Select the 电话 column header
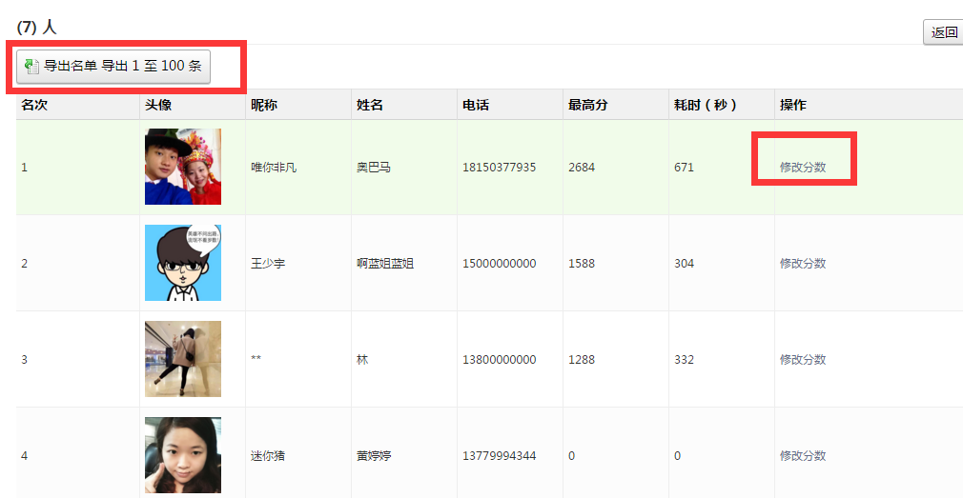The height and width of the screenshot is (498, 963). tap(476, 105)
